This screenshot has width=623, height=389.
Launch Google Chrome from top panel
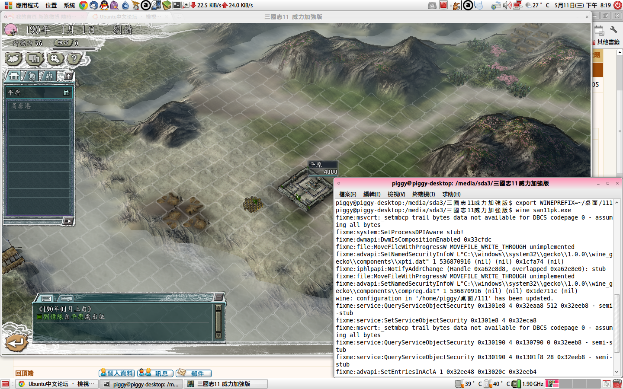click(x=83, y=5)
